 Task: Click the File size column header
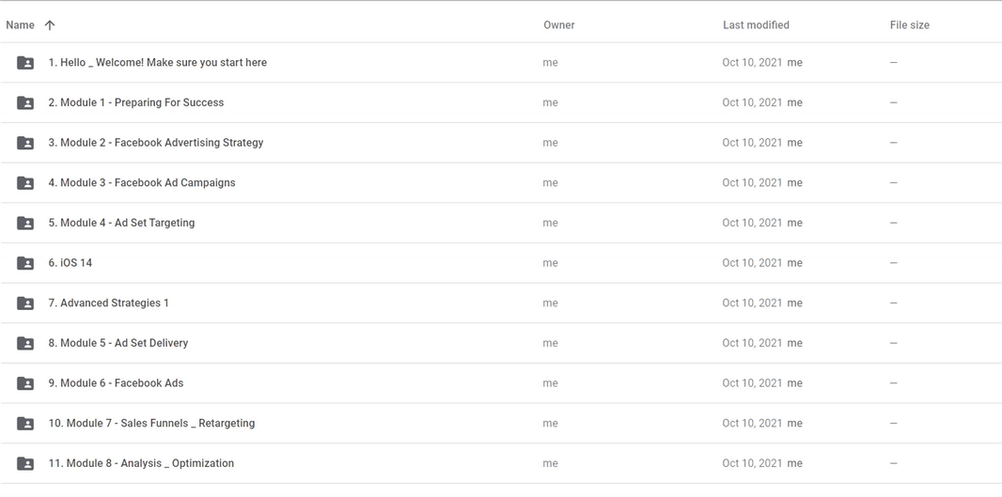(909, 25)
